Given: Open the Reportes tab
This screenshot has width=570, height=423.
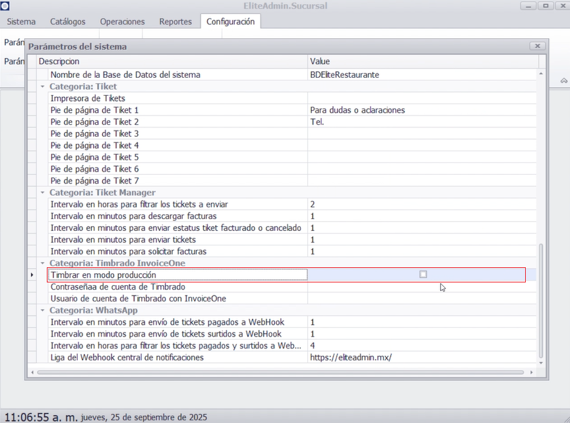Looking at the screenshot, I should click(175, 22).
